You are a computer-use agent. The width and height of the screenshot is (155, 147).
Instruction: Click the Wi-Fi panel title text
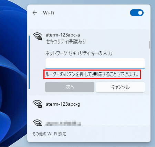coord(49,13)
